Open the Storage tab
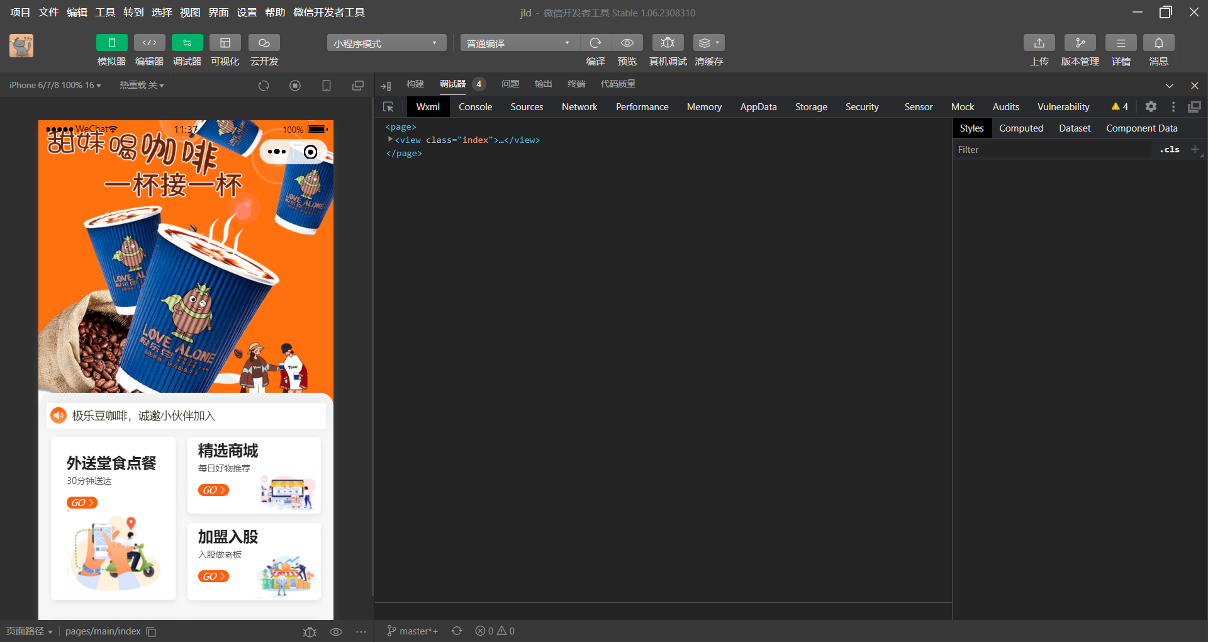 point(811,107)
